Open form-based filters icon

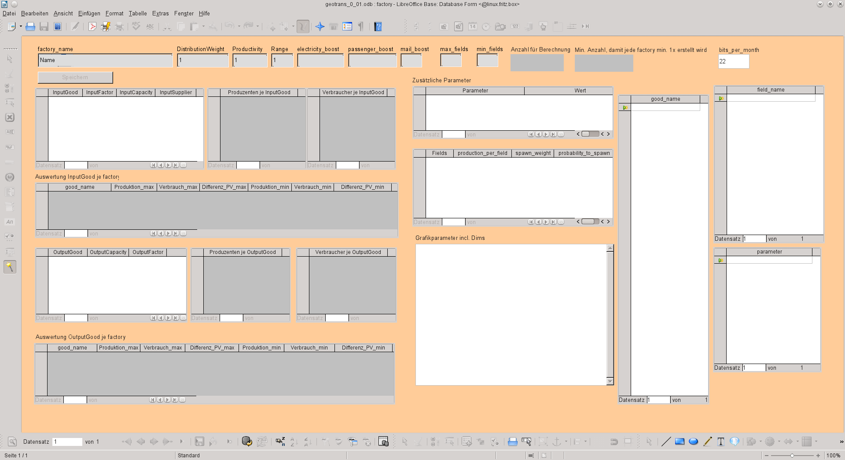(352, 442)
